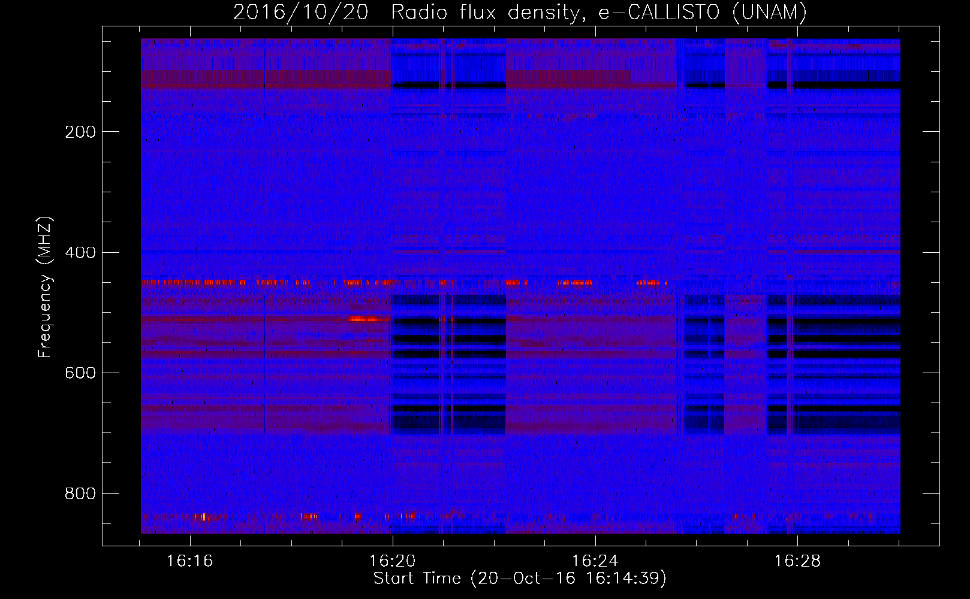Click the X-axis label 'Start Time (20-Oct-16 16:14:39)'
The height and width of the screenshot is (599, 970).
(x=520, y=579)
